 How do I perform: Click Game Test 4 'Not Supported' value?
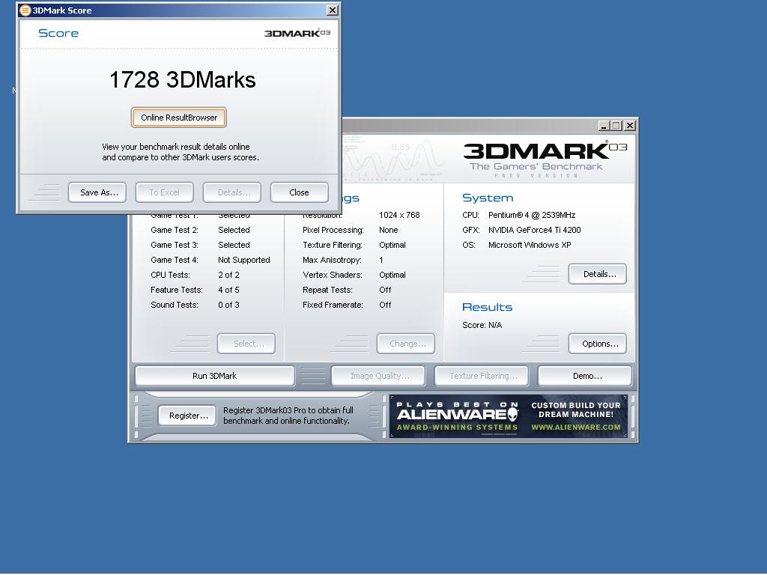click(244, 260)
